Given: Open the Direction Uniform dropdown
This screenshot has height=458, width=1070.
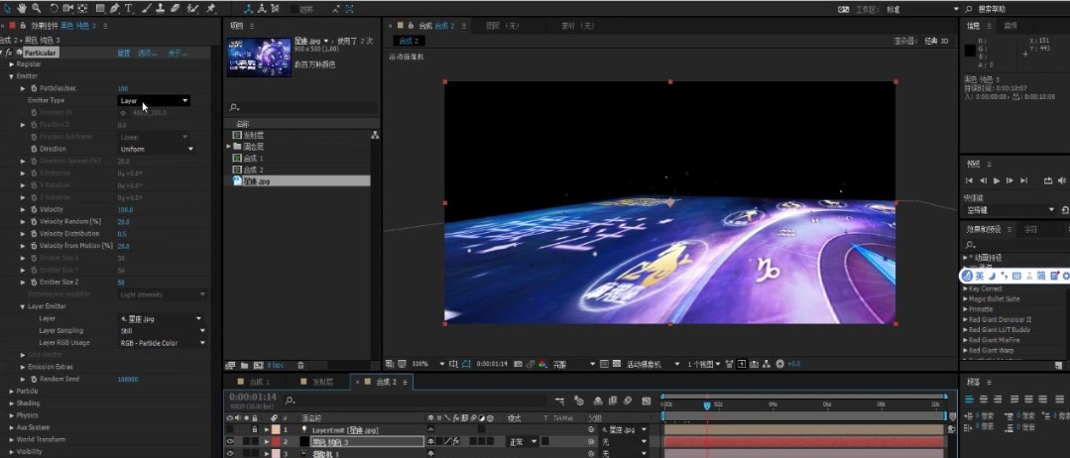Looking at the screenshot, I should pos(157,149).
